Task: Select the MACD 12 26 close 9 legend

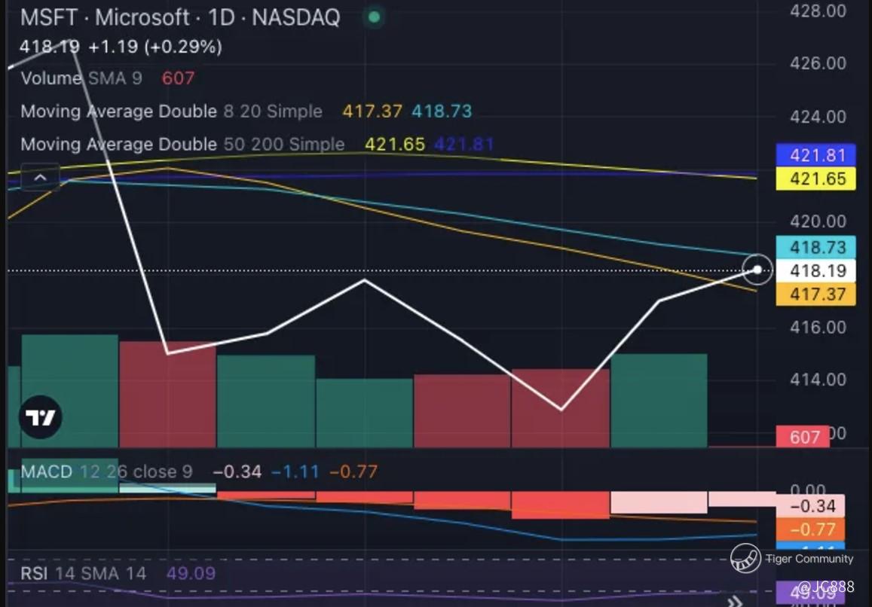Action: coord(106,472)
